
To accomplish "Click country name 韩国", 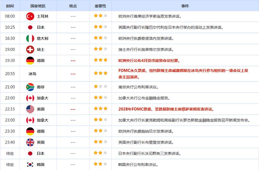I will [41, 165].
